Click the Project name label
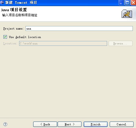 point(14,29)
